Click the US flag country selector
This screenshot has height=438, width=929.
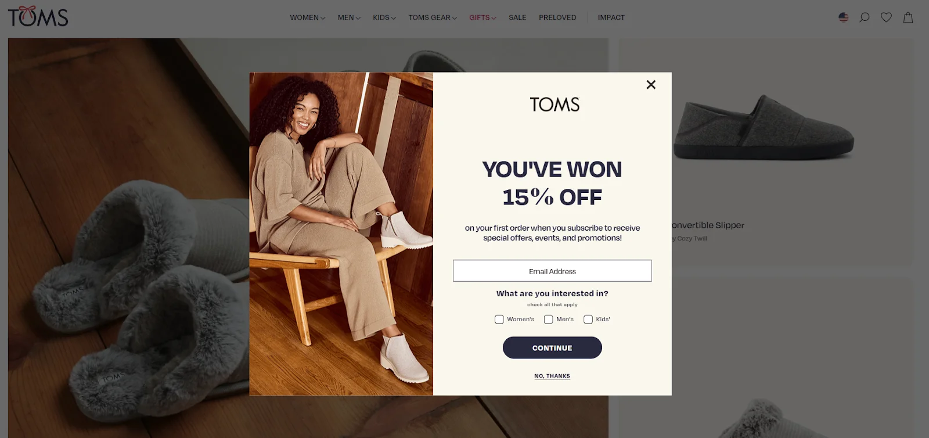tap(844, 17)
